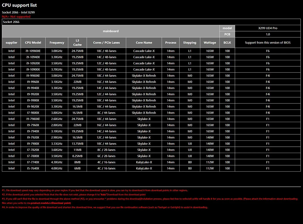Select the 6C / 28-lanes cell
The height and width of the screenshot is (224, 303).
(106, 156)
